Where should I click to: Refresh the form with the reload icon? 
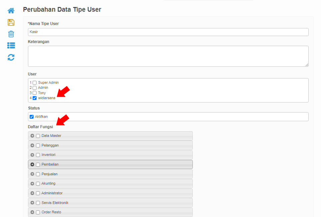(11, 57)
